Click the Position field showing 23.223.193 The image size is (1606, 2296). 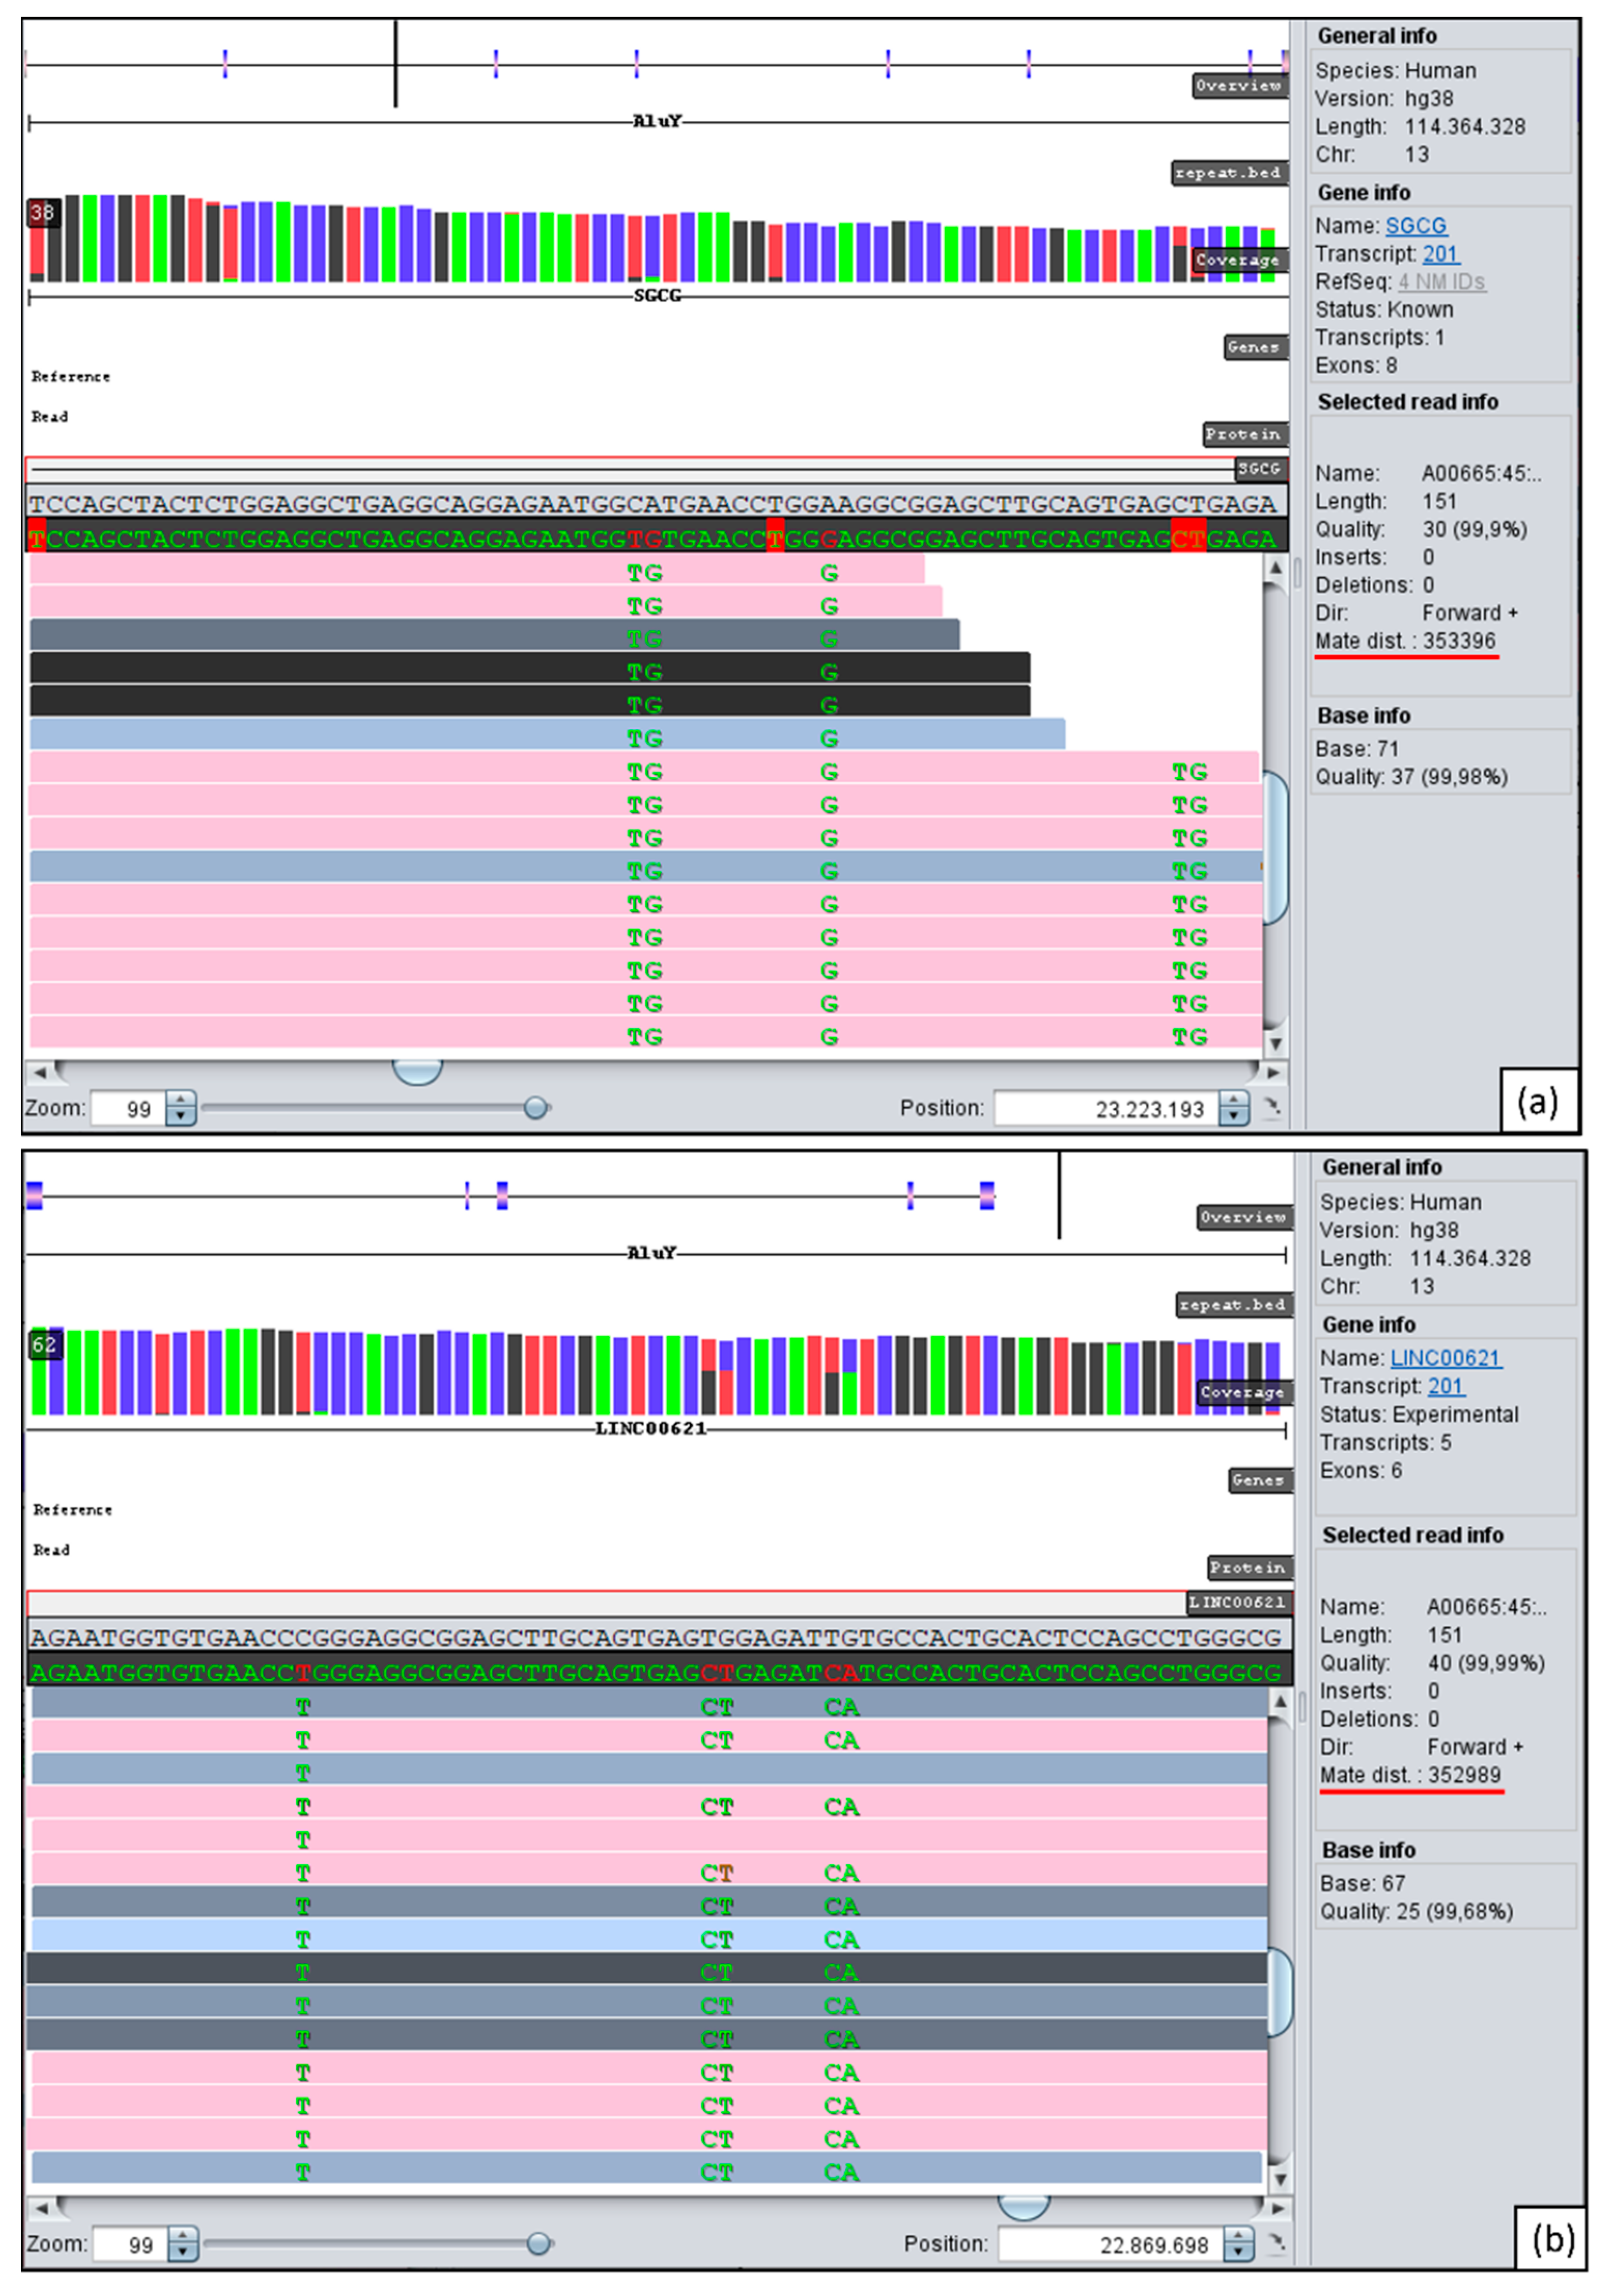pyautogui.click(x=1106, y=1109)
